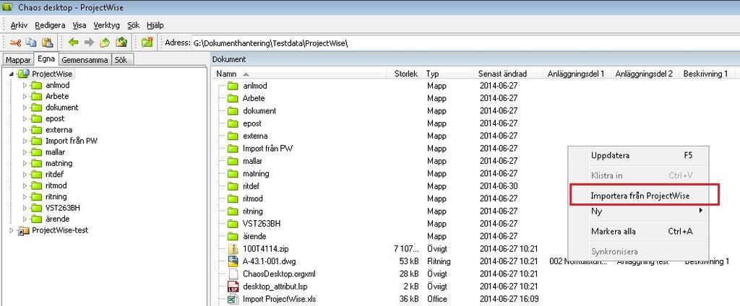Expand the epost tree folder
This screenshot has width=740, height=306.
(25, 119)
